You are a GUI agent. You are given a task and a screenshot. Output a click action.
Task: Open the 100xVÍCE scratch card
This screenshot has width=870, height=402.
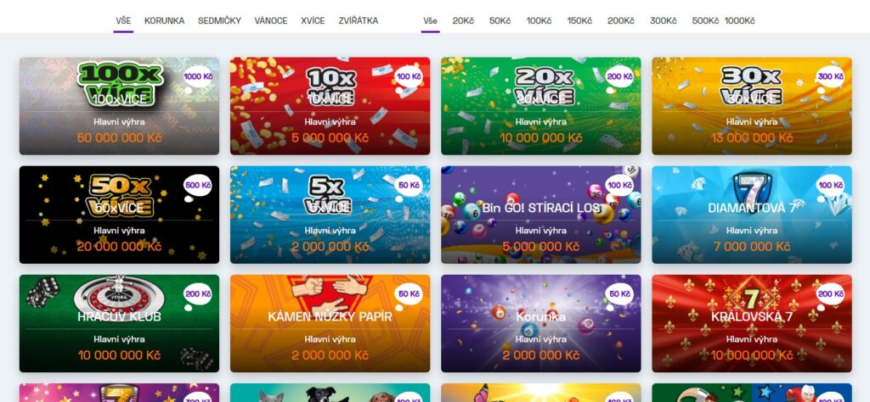coord(119,106)
